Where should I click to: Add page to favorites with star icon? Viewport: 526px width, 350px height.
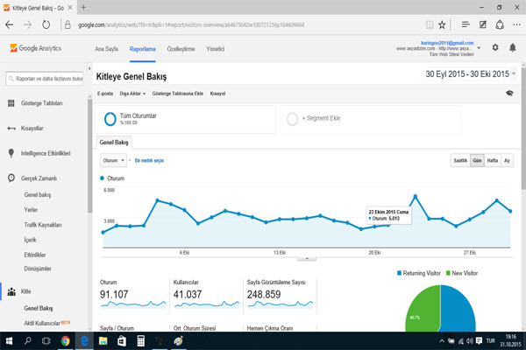pyautogui.click(x=442, y=24)
